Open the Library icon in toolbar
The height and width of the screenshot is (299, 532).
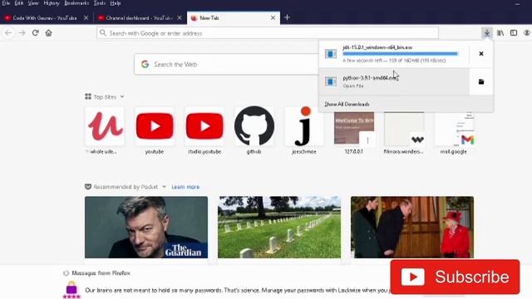pos(500,33)
